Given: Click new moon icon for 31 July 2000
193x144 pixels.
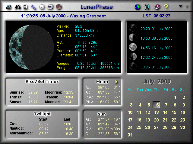Looking at the screenshot, I should [x=133, y=66].
